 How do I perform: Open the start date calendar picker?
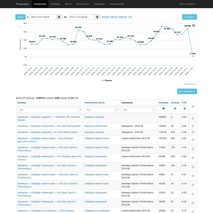tap(59, 17)
